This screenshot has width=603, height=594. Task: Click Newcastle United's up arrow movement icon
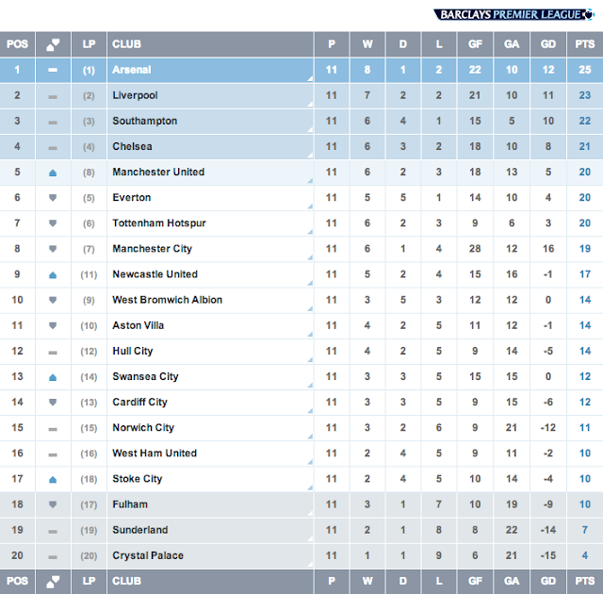(x=53, y=274)
